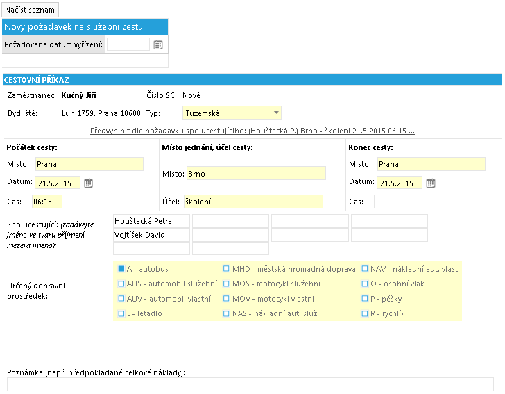This screenshot has height=394, width=505.
Task: Click the Požadované datum vyřízení input
Action: click(x=128, y=44)
